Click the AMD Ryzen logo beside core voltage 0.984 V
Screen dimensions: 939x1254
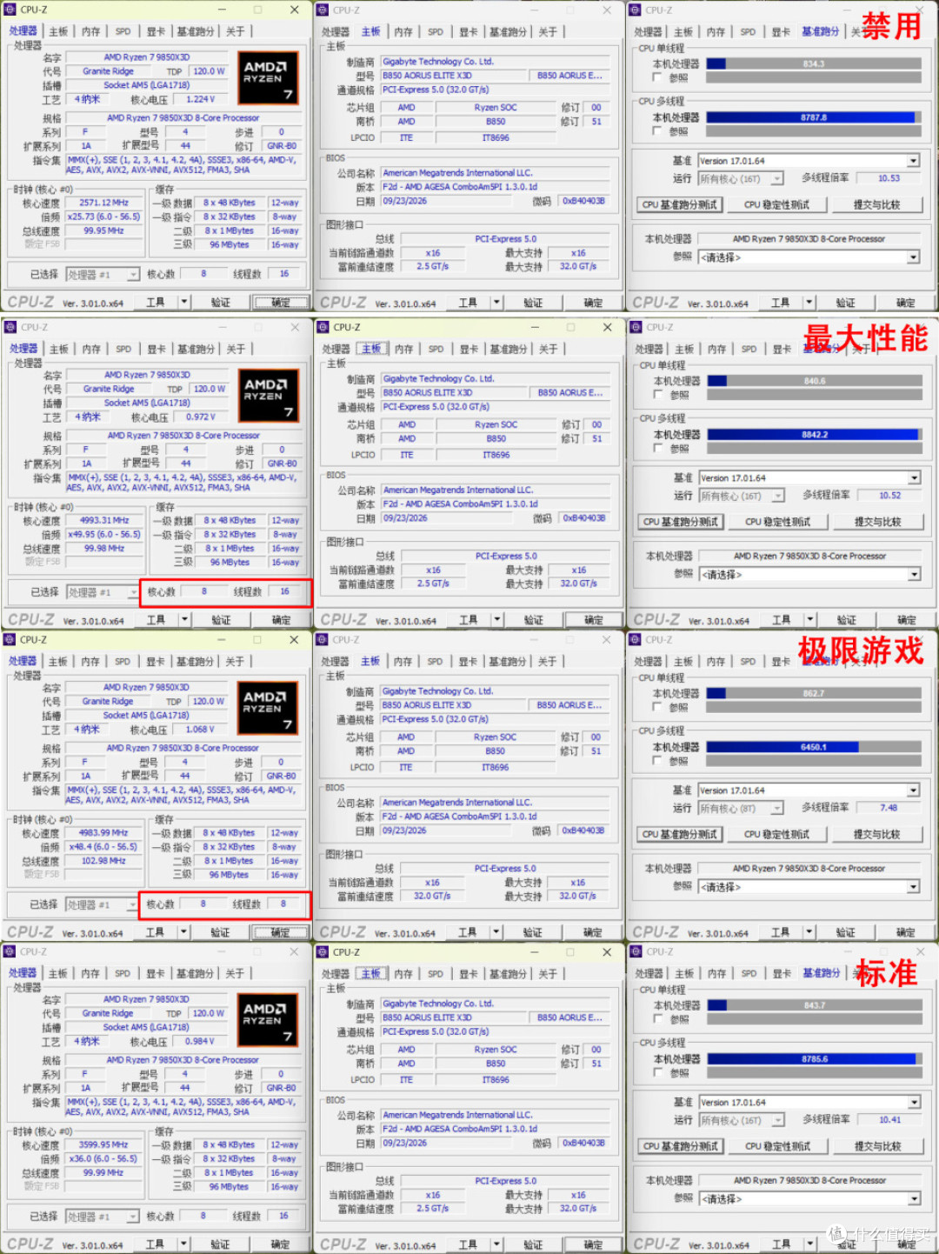click(x=269, y=1021)
